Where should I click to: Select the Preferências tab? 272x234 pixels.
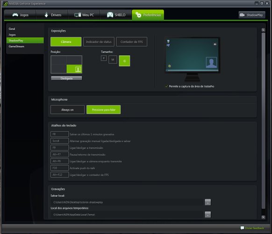coord(148,15)
